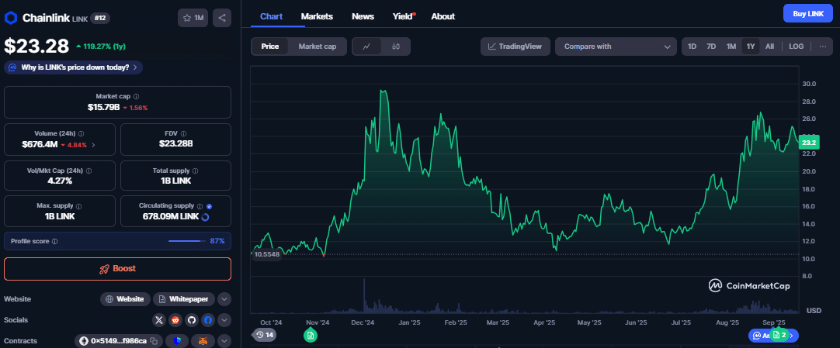This screenshot has height=348, width=840.
Task: Open the GitHub social link
Action: coord(192,320)
